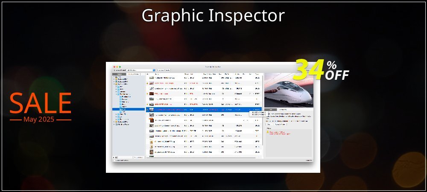Click the green maximize button of the app window
Image resolution: width=427 pixels, height=192 pixels.
tap(120, 67)
